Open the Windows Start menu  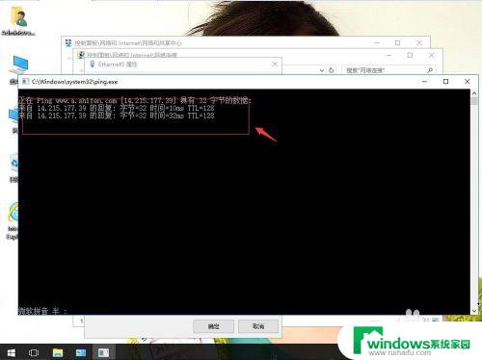click(12, 353)
